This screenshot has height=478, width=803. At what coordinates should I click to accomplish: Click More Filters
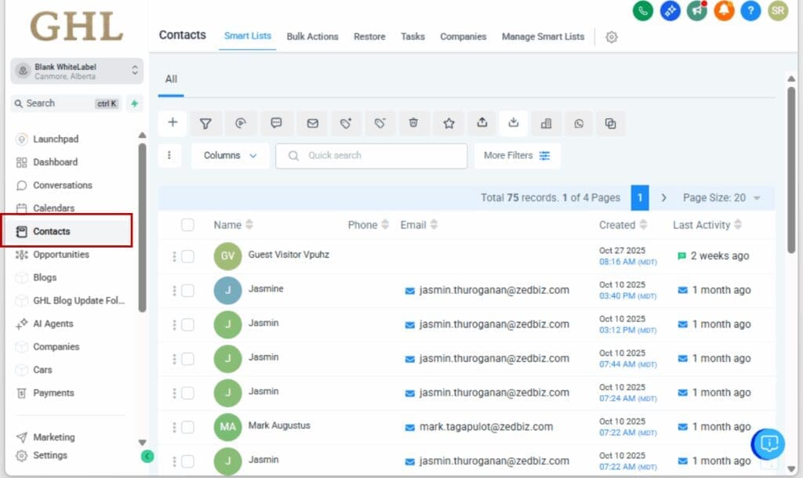(x=517, y=155)
